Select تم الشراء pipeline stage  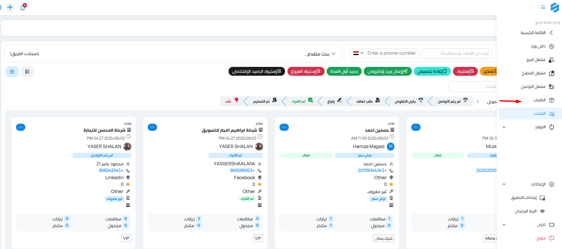tap(302, 101)
